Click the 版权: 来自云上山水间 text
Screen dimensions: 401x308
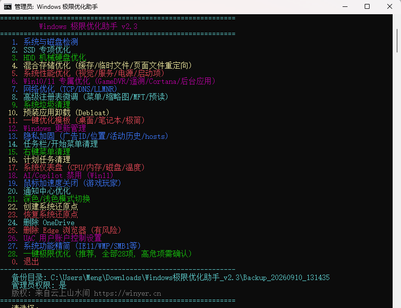coord(51,293)
